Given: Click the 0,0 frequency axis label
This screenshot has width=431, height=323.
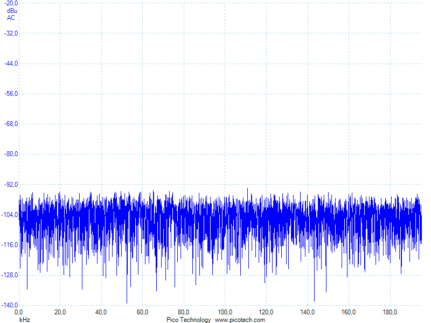Looking at the screenshot, I should coord(19,312).
